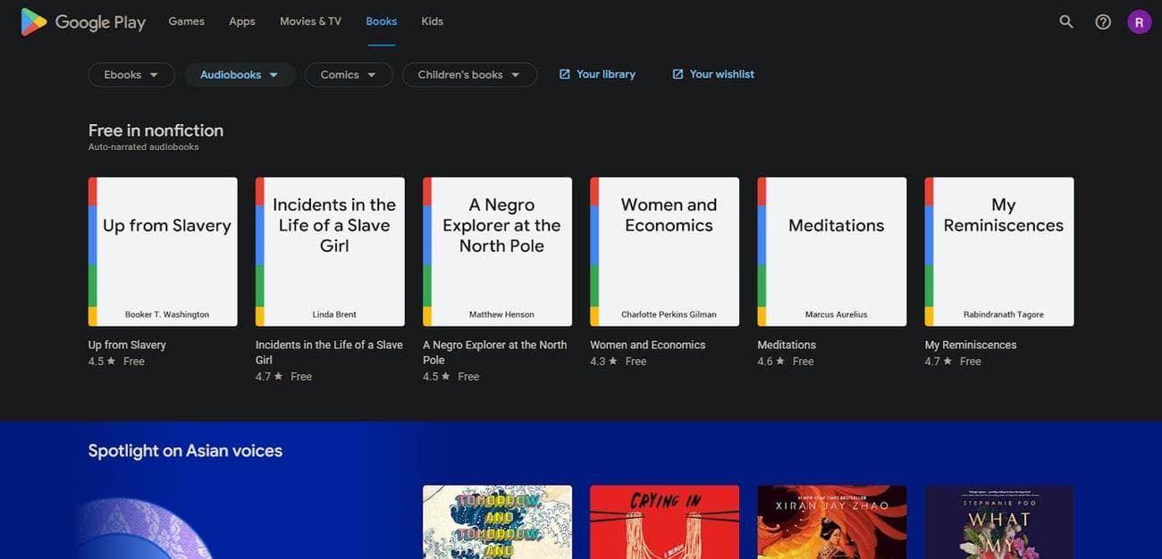Image resolution: width=1162 pixels, height=559 pixels.
Task: Select the Women and Economics cover
Action: pos(664,251)
